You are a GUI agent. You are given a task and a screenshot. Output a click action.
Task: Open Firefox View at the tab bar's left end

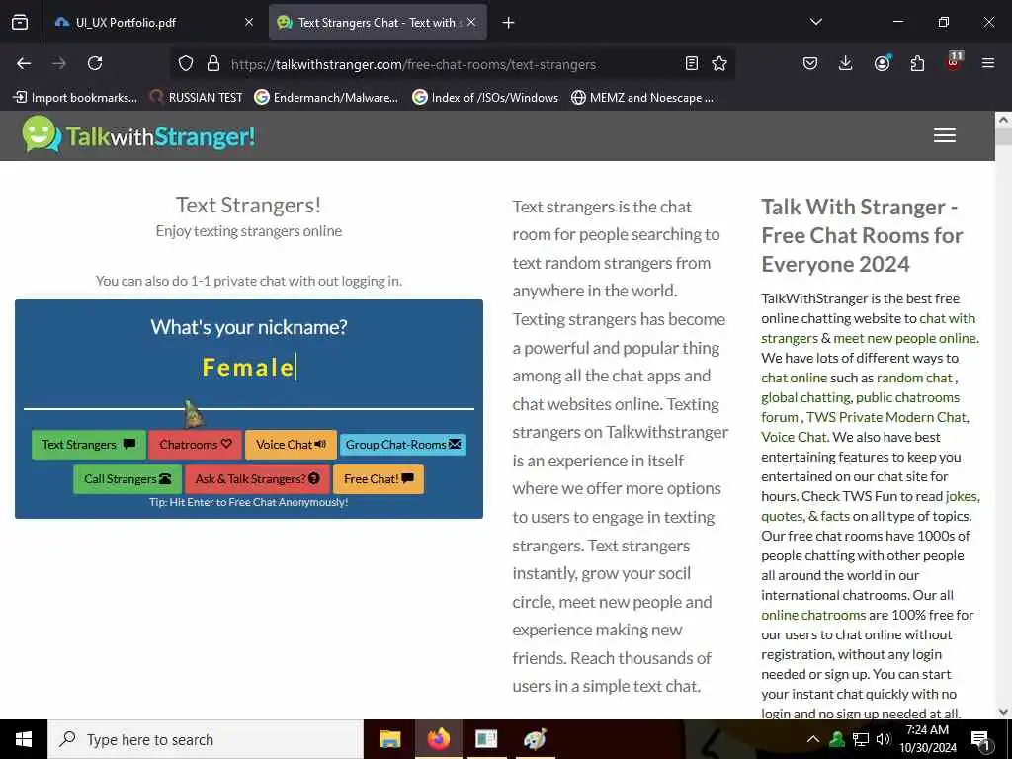[x=20, y=23]
